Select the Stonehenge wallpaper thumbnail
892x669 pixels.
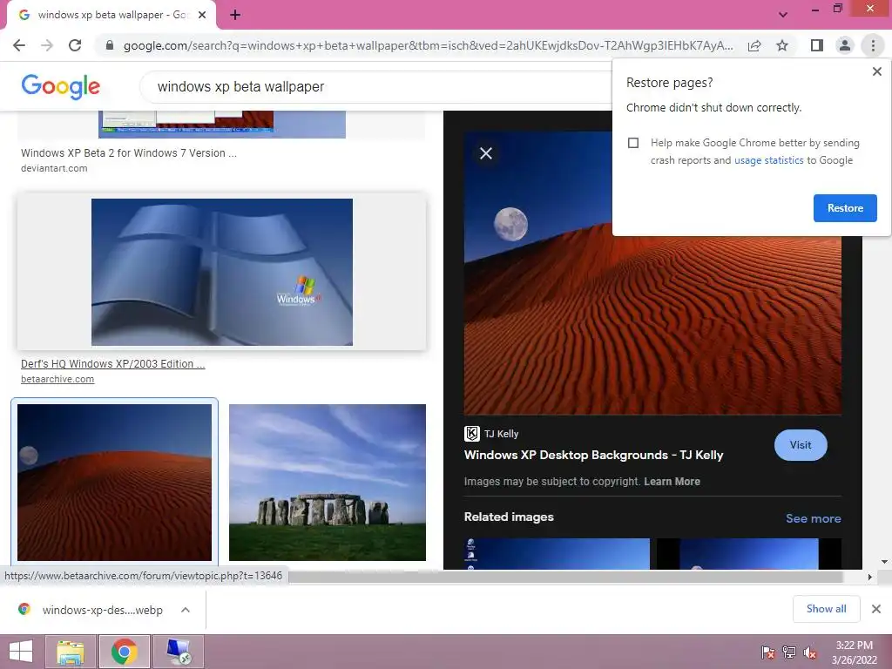pyautogui.click(x=328, y=483)
